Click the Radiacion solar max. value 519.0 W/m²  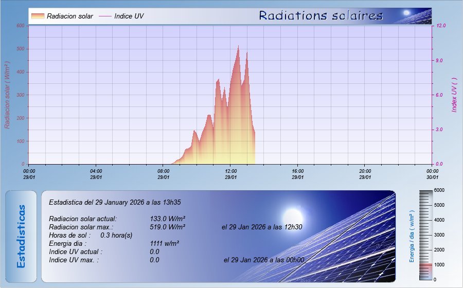tap(168, 227)
